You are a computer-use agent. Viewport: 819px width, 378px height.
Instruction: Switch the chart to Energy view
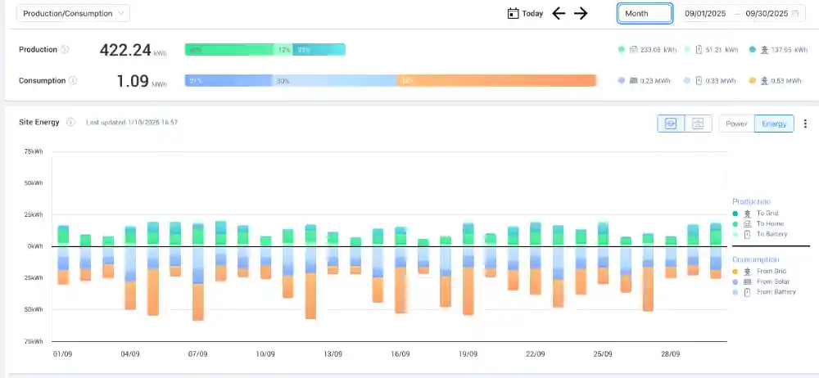[x=774, y=124]
